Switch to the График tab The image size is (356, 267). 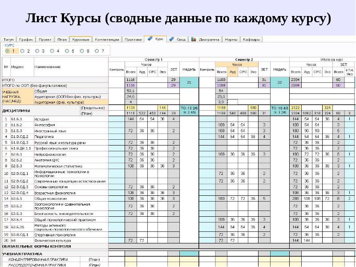[26, 40]
